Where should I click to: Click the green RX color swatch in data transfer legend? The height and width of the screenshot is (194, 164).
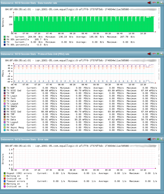pos(5,37)
